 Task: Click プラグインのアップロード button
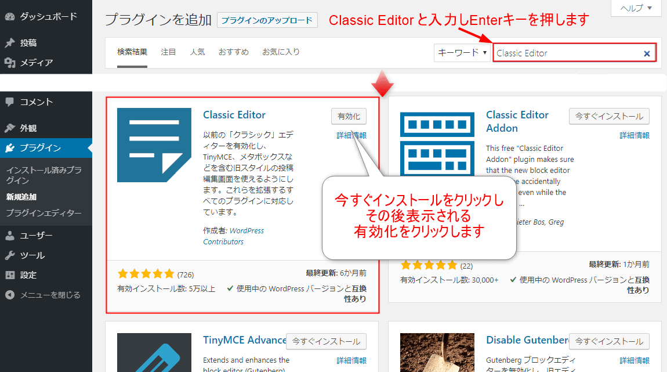(267, 20)
